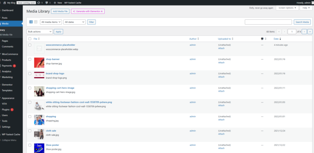Check the white-sitting-footwear row checkbox
This screenshot has height=153, width=314.
click(x=30, y=102)
